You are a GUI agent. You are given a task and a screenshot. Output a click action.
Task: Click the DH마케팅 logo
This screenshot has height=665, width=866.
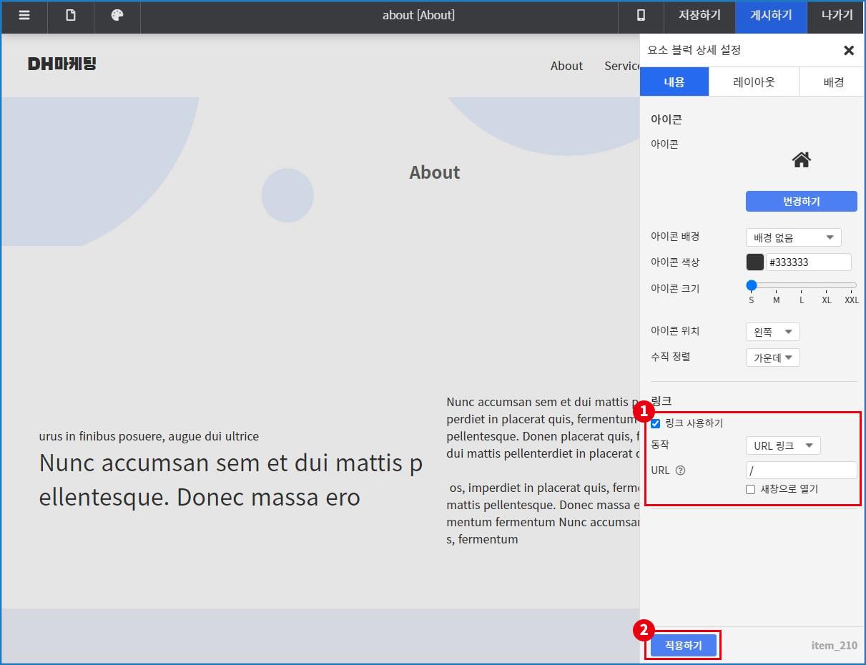point(62,64)
